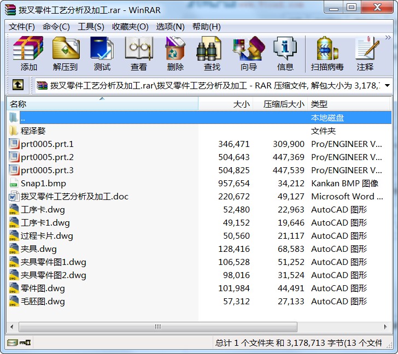The width and height of the screenshot is (398, 354).
Task: Select the Snap1.bmp file icon
Action: pos(14,184)
